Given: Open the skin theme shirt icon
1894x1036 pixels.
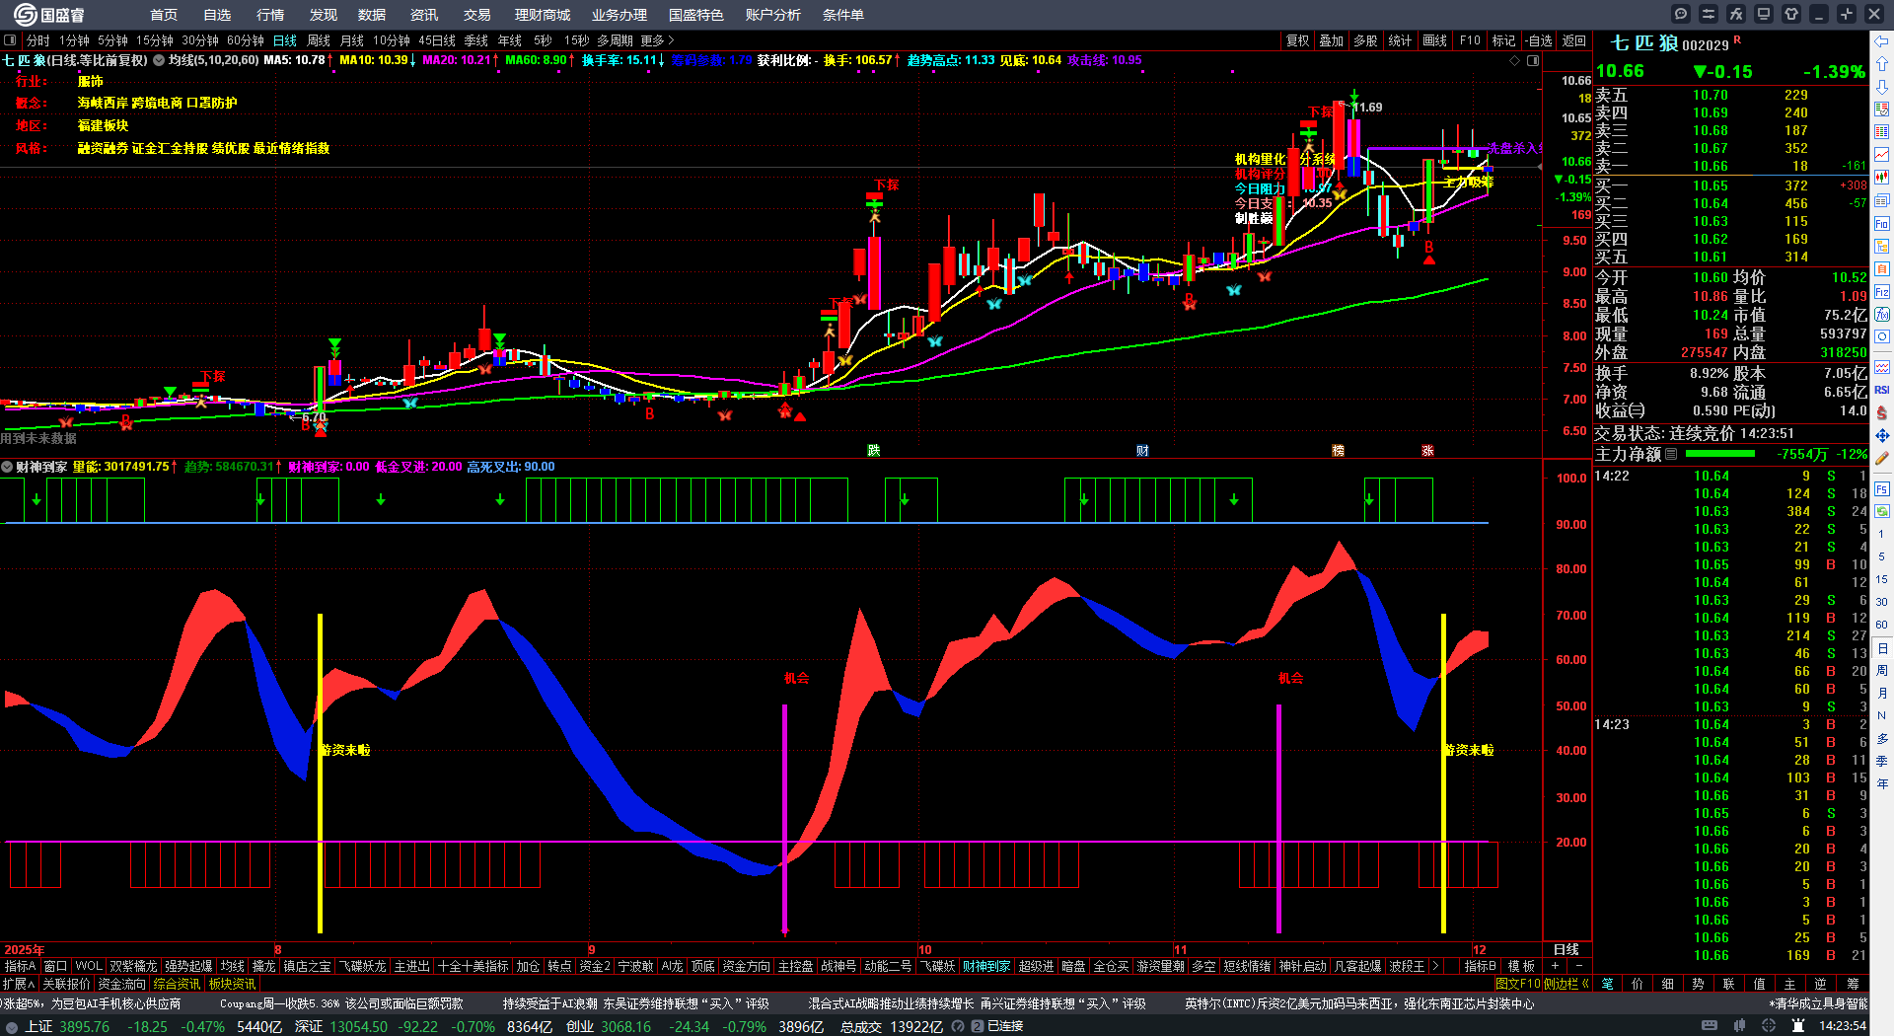Looking at the screenshot, I should point(1791,14).
